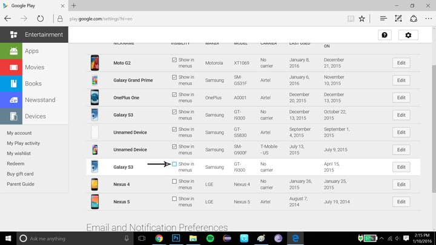Uncheck Show in menus for Galaxy S3 GT-I9300 December
This screenshot has width=436, height=245.
point(174,112)
